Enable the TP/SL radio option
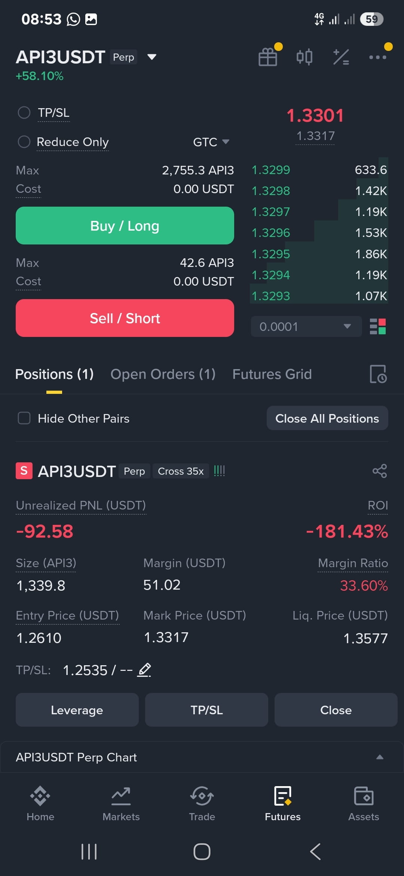Screen dimensions: 404x876 24,112
